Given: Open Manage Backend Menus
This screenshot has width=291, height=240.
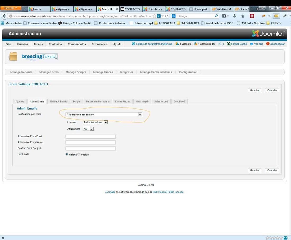Looking at the screenshot, I should pos(156,72).
